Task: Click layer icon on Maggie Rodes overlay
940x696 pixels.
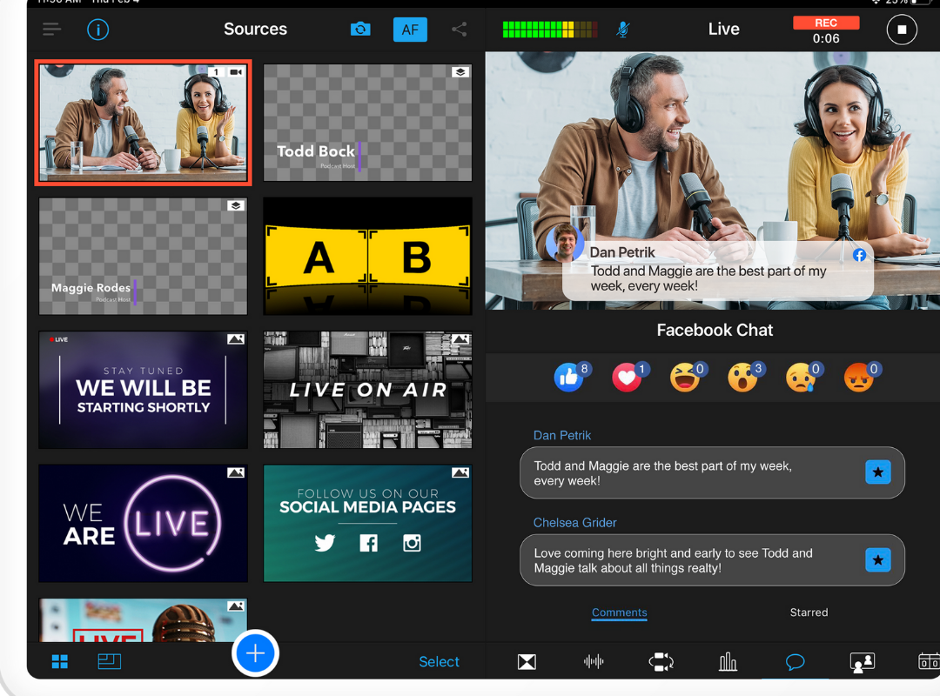Action: [236, 205]
